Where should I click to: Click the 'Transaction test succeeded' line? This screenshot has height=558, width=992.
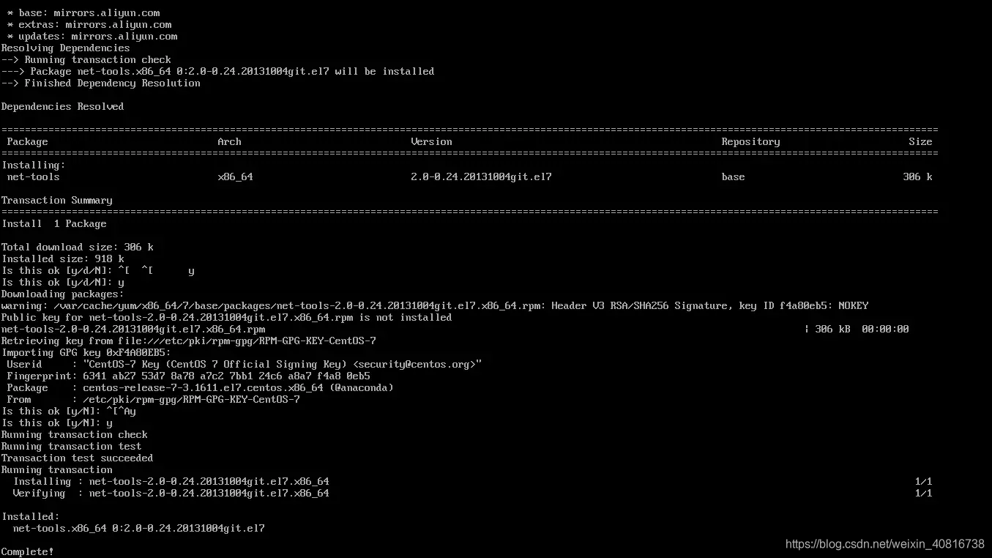pyautogui.click(x=78, y=458)
